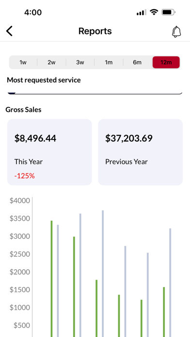Tap the Most requested service panel
The height and width of the screenshot is (337, 190).
pyautogui.click(x=95, y=93)
